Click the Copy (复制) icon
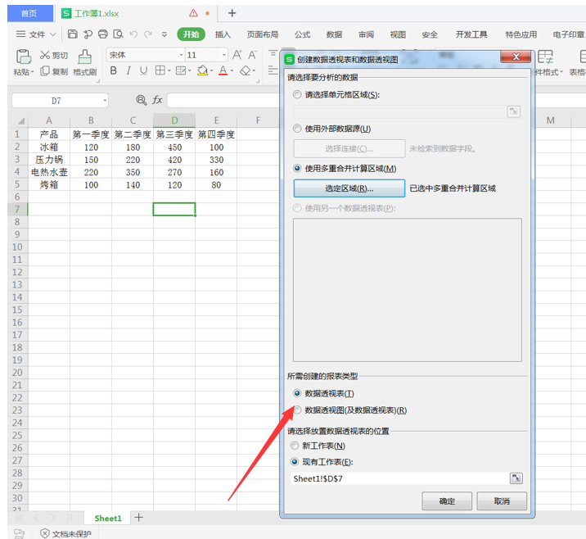This screenshot has height=539, width=586. pyautogui.click(x=45, y=70)
